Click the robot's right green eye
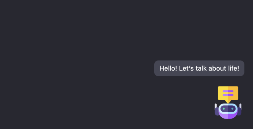Image resolution: width=253 pixels, height=129 pixels. point(232,108)
